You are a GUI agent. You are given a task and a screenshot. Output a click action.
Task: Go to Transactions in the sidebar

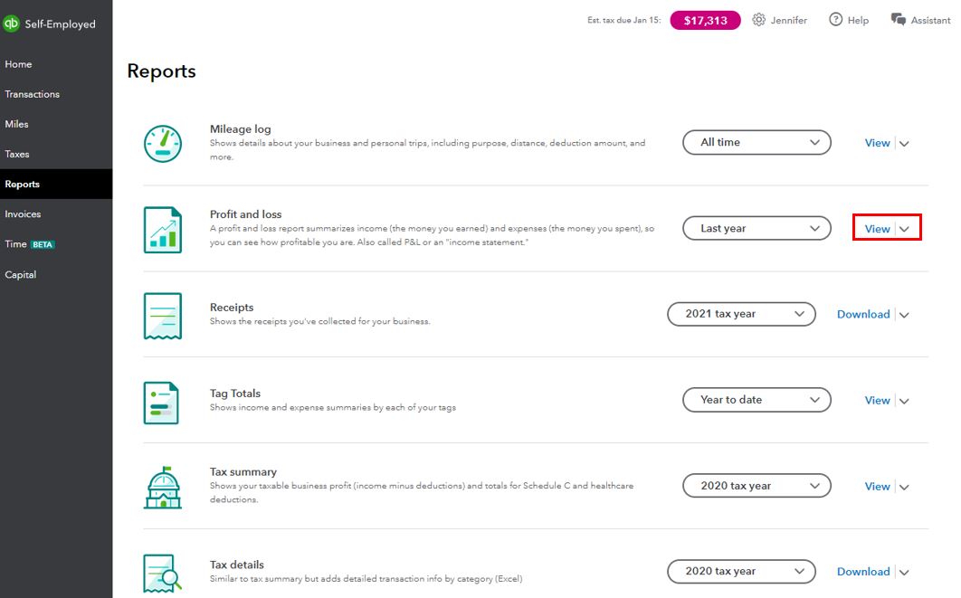(x=33, y=94)
